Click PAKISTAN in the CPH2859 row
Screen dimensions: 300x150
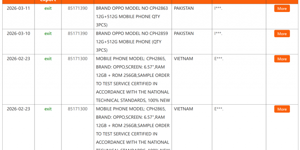(x=184, y=33)
